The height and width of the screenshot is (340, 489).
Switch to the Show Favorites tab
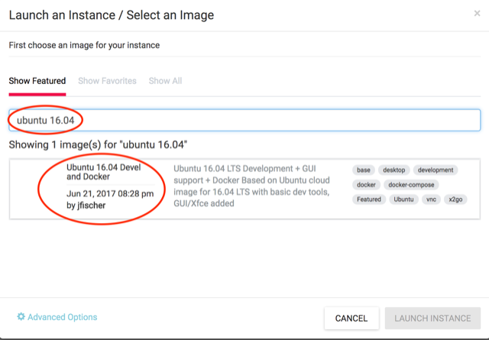[107, 81]
